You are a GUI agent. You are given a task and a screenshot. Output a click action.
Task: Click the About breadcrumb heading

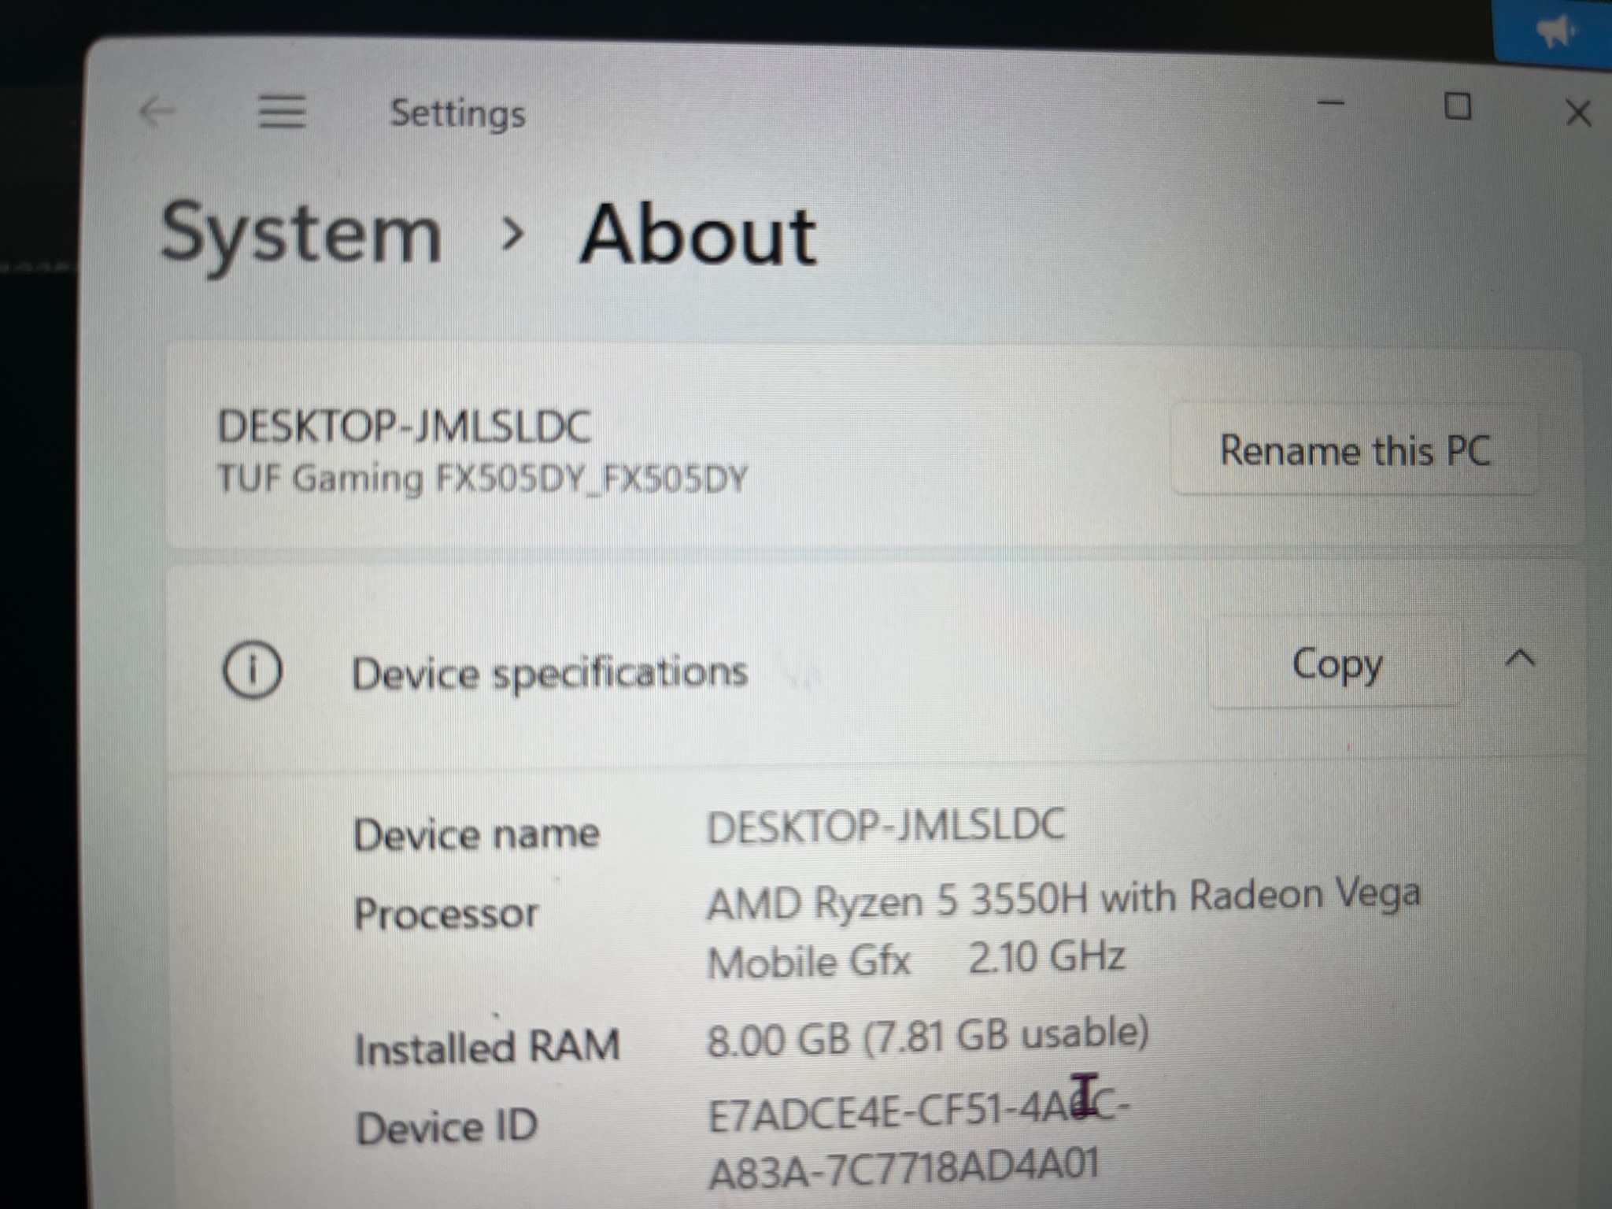point(697,234)
